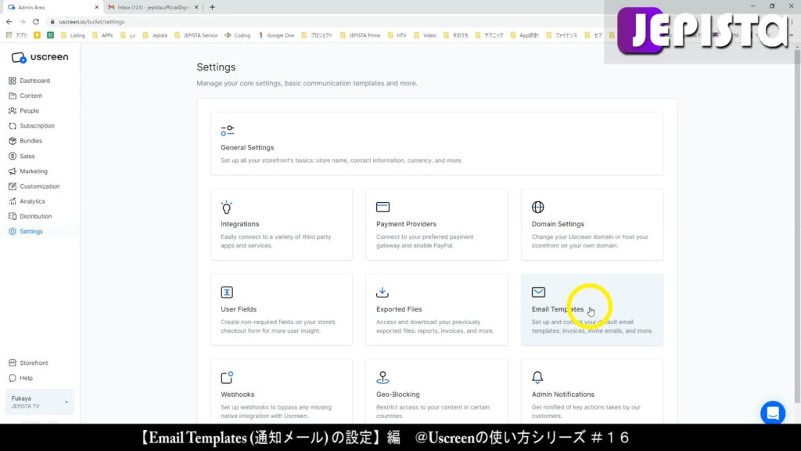801x451 pixels.
Task: Open the Bundles section
Action: (x=31, y=141)
